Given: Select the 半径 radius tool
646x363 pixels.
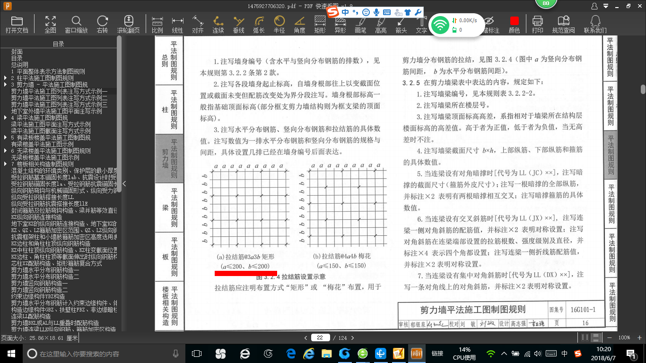Looking at the screenshot, I should click(279, 24).
